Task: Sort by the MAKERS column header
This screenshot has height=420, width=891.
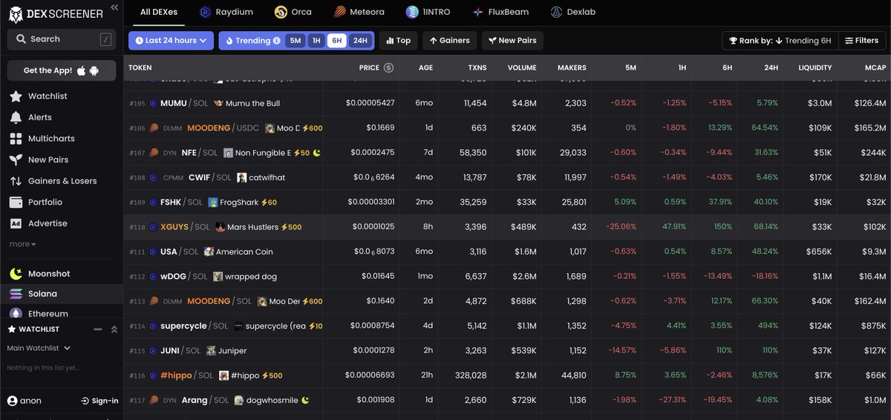Action: coord(572,68)
